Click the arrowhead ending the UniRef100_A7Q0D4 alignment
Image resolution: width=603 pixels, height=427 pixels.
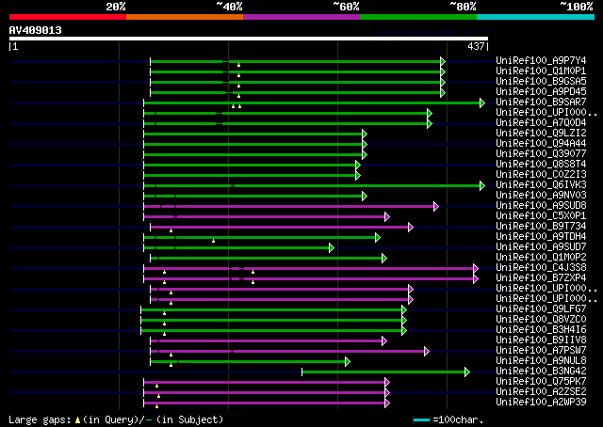pos(430,123)
